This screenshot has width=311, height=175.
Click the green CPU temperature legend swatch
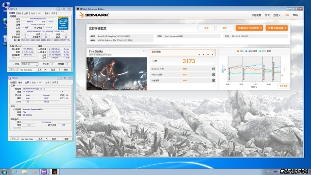point(260,51)
